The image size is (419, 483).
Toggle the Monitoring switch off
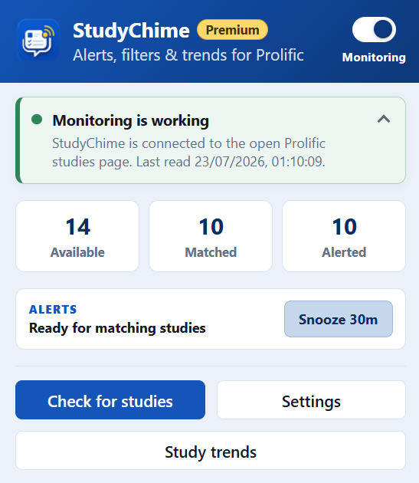pyautogui.click(x=374, y=30)
